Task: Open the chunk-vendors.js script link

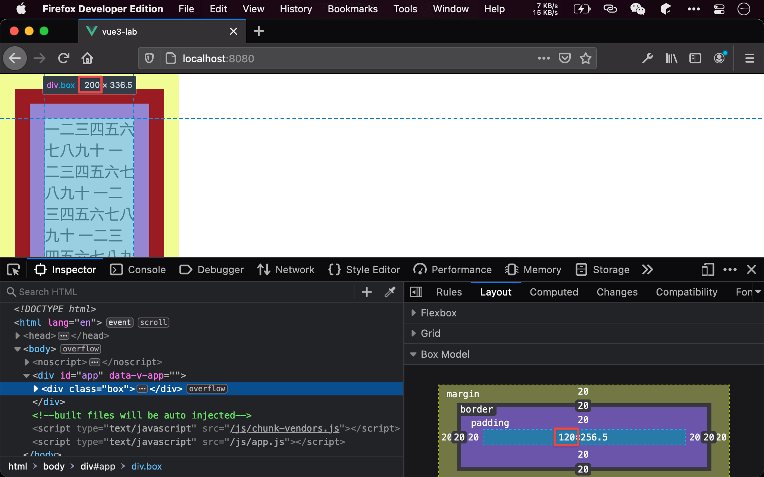Action: pos(285,429)
